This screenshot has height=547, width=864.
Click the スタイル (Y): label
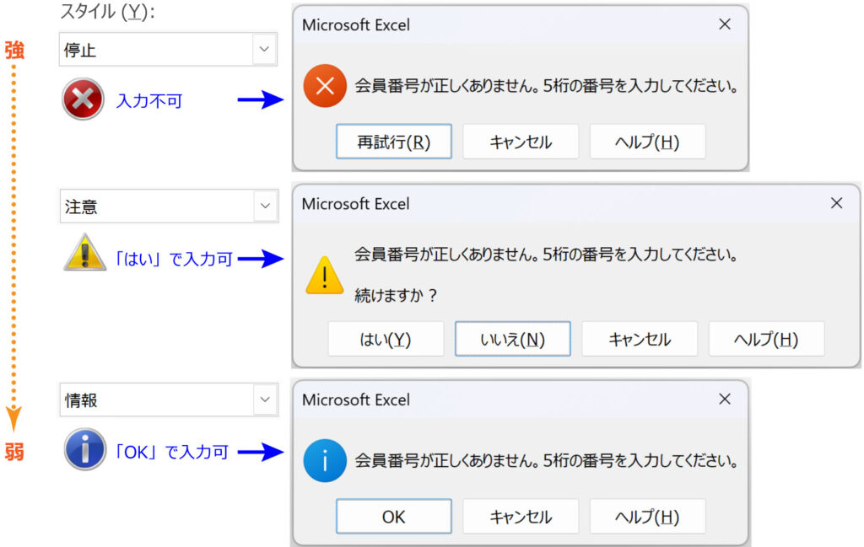click(107, 12)
